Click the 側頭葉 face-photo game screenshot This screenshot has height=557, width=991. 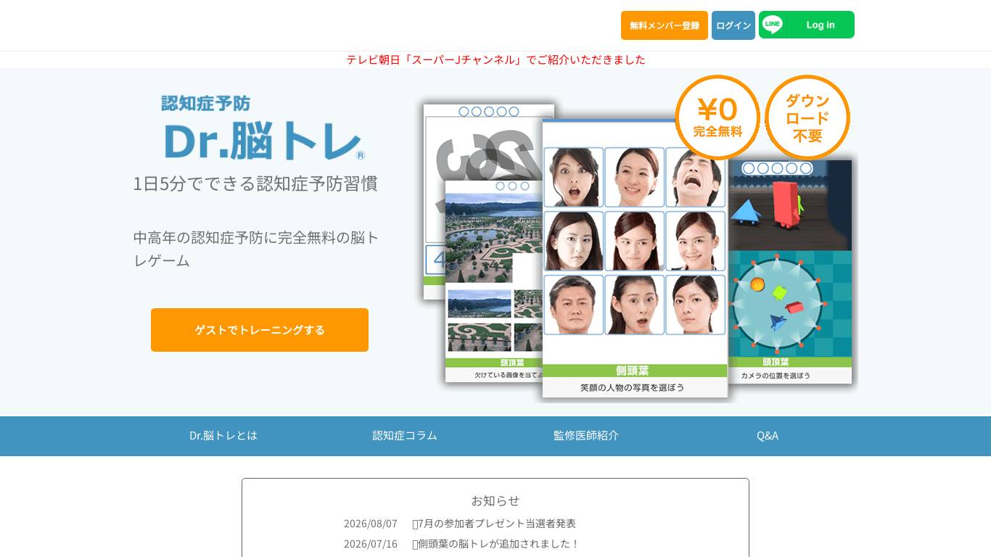pyautogui.click(x=635, y=259)
